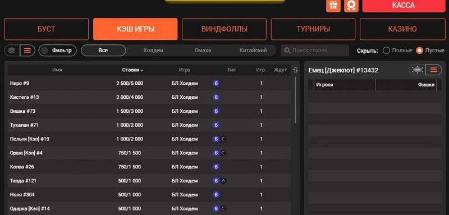Show table seat view in Емец panel
The height and width of the screenshot is (215, 449).
click(x=417, y=70)
